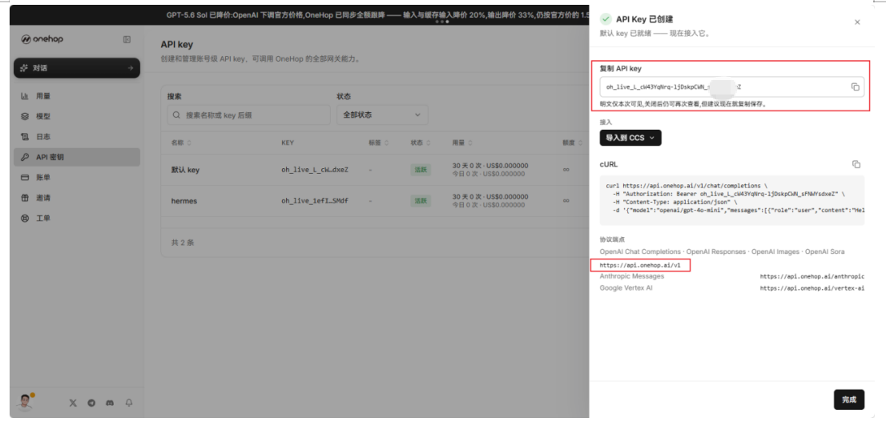Viewport: 886px width, 434px height.
Task: Click the 账单 card icon
Action: tap(25, 178)
